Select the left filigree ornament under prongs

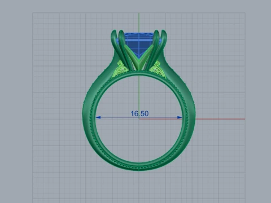pyautogui.click(x=120, y=69)
